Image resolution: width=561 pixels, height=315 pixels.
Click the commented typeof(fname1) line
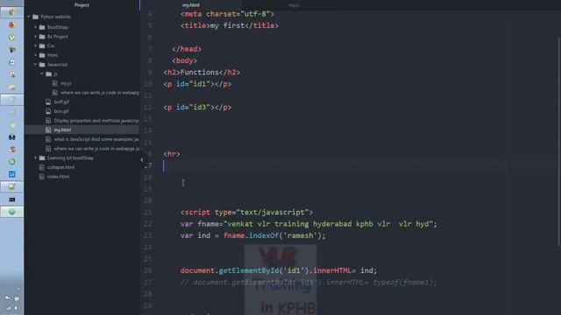point(309,283)
